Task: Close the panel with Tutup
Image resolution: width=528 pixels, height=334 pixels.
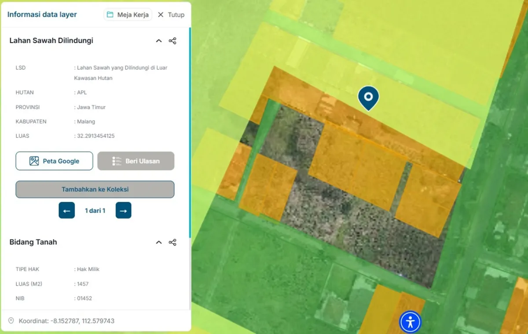Action: (x=171, y=15)
